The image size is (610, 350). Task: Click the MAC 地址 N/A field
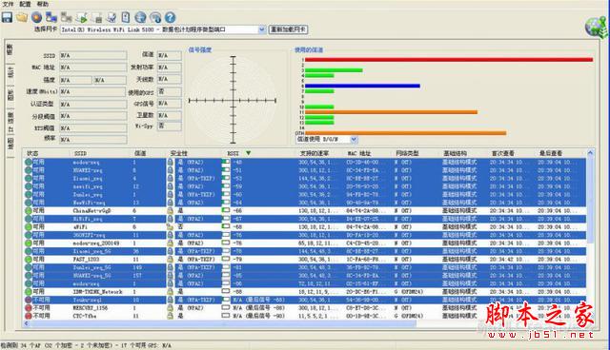93,68
